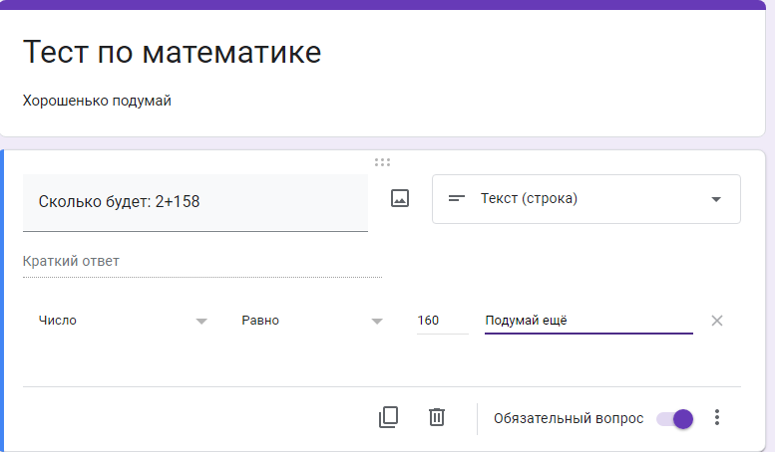Click error text field 'Подумай ещё'
Screen dimensions: 775x452
[x=588, y=321]
